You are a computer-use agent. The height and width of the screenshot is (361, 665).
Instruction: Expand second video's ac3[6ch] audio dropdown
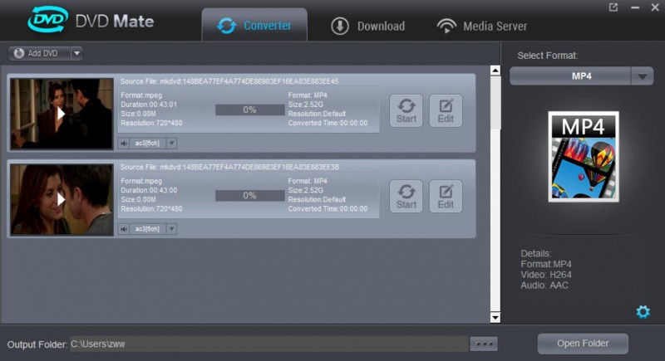tap(171, 229)
